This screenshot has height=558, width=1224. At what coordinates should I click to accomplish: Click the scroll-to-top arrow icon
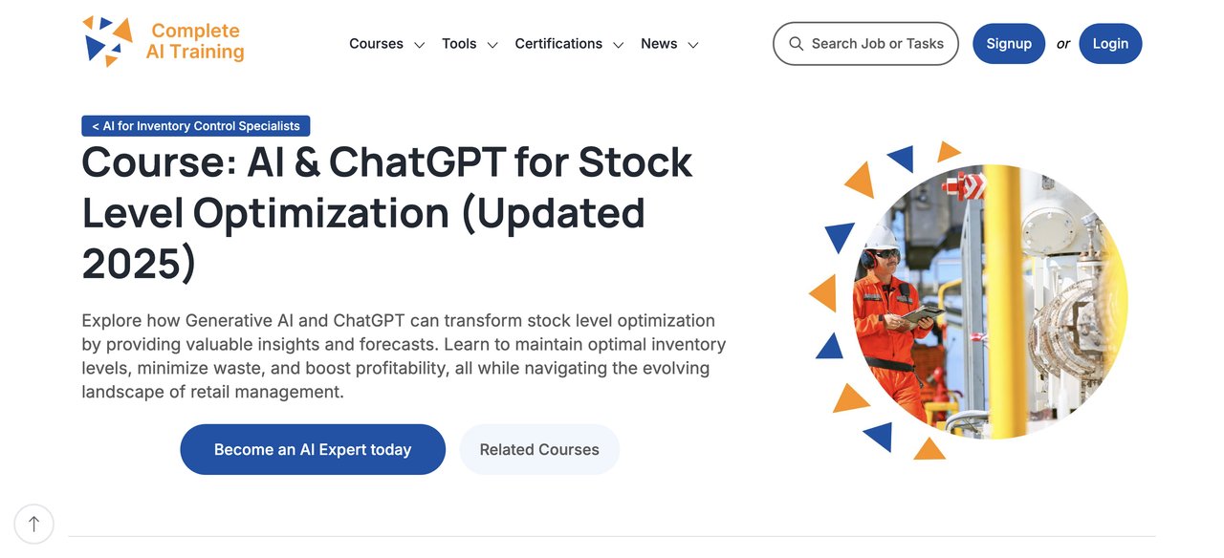click(x=34, y=524)
